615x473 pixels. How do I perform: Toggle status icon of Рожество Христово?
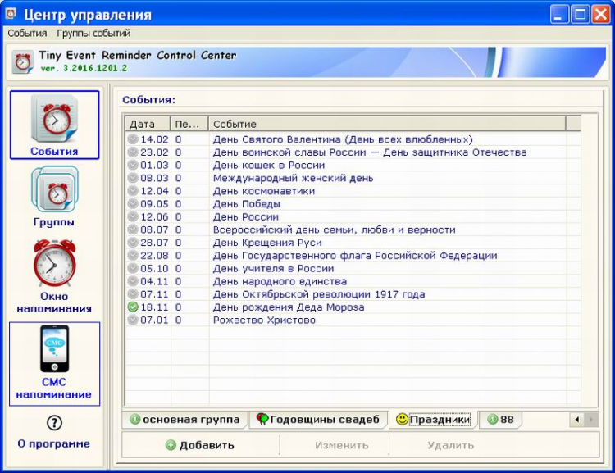(134, 320)
